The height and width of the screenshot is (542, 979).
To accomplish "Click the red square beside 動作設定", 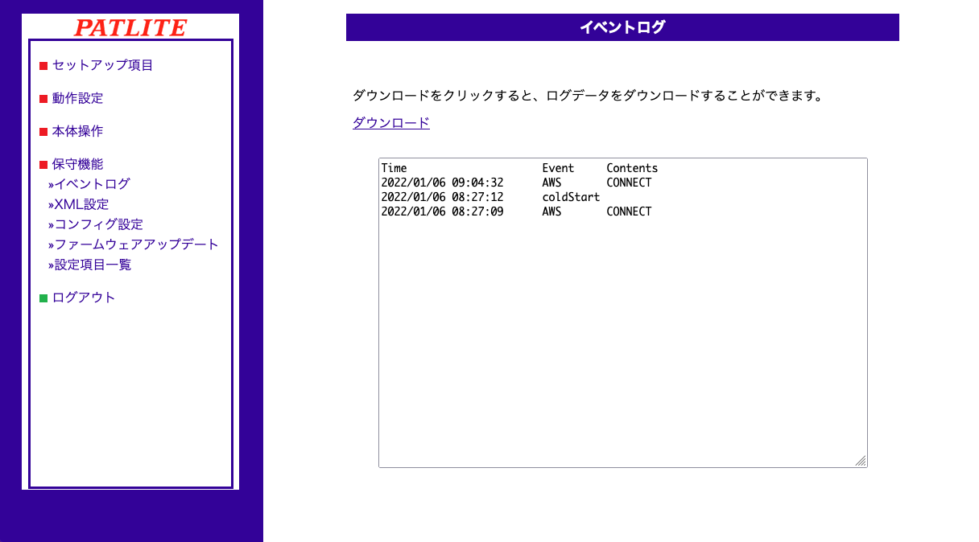I will tap(43, 99).
